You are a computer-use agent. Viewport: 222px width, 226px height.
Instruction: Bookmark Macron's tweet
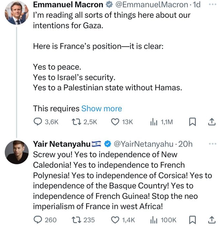tap(192, 122)
